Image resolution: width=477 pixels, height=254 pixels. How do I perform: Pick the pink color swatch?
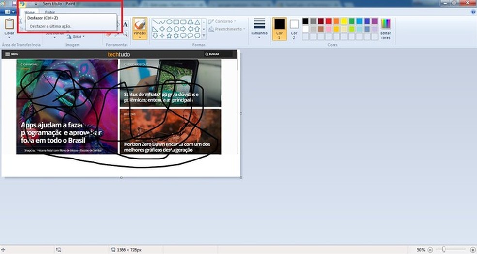click(329, 29)
